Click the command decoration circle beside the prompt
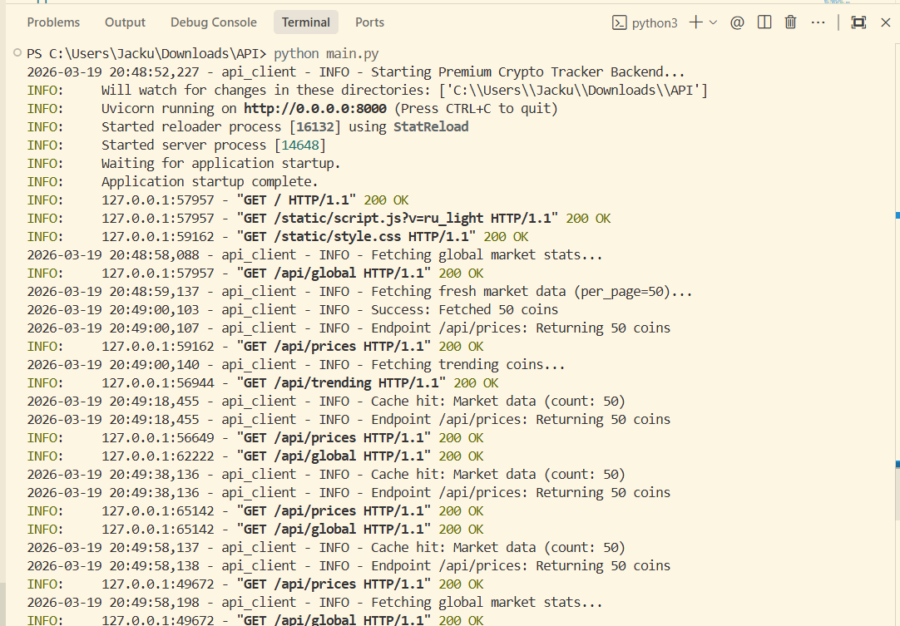The width and height of the screenshot is (900, 626). [17, 53]
